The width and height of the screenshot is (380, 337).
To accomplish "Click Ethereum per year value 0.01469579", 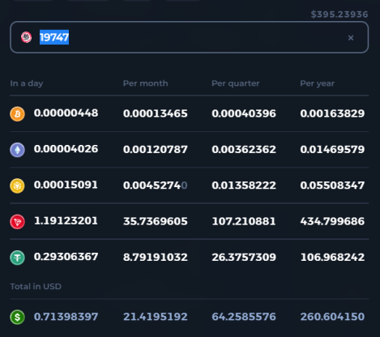I will 332,149.
